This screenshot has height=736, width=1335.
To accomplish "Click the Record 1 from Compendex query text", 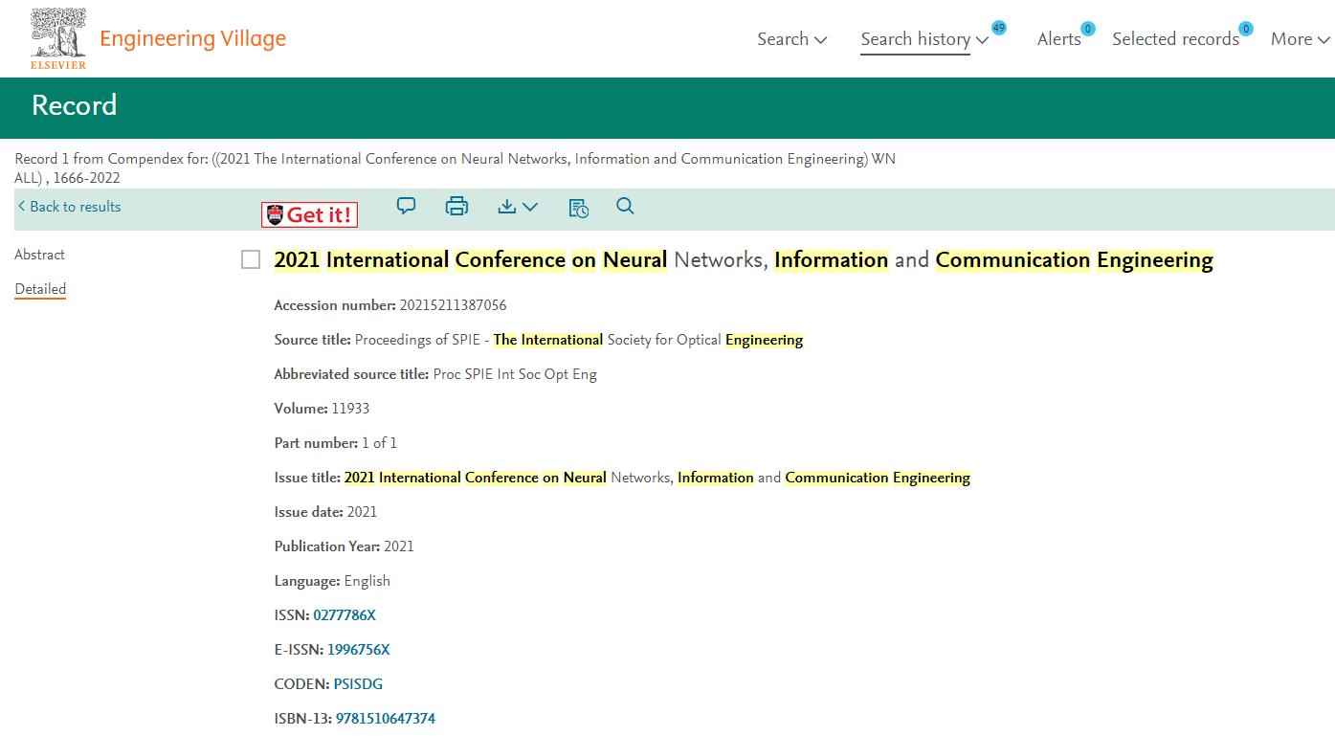I will point(456,168).
